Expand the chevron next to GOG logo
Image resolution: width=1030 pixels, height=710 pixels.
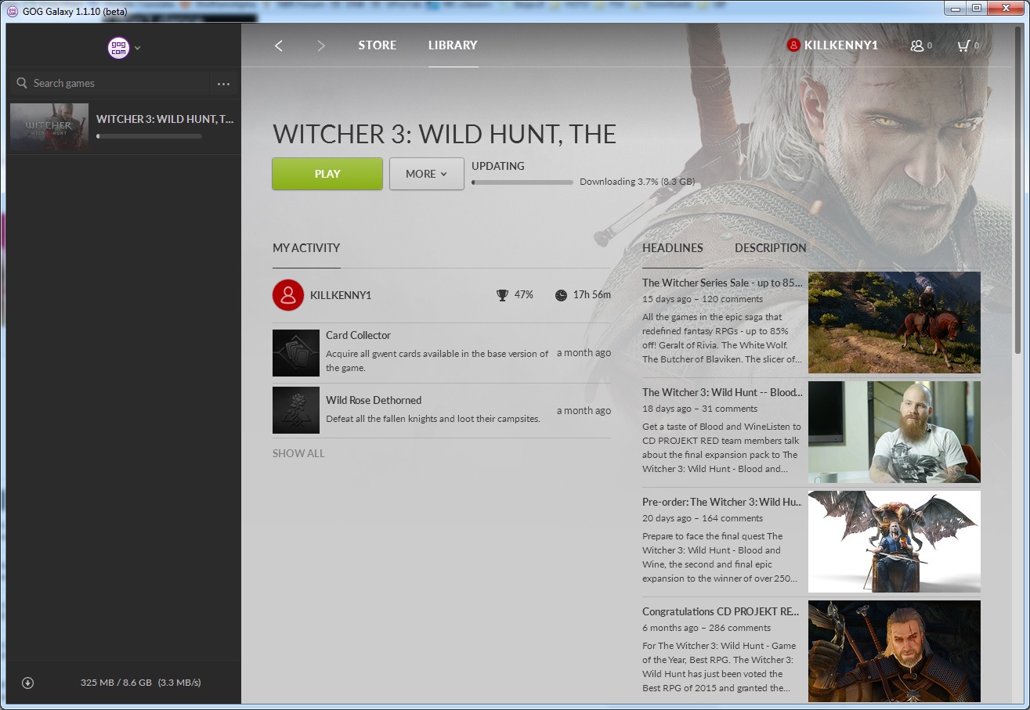[138, 49]
